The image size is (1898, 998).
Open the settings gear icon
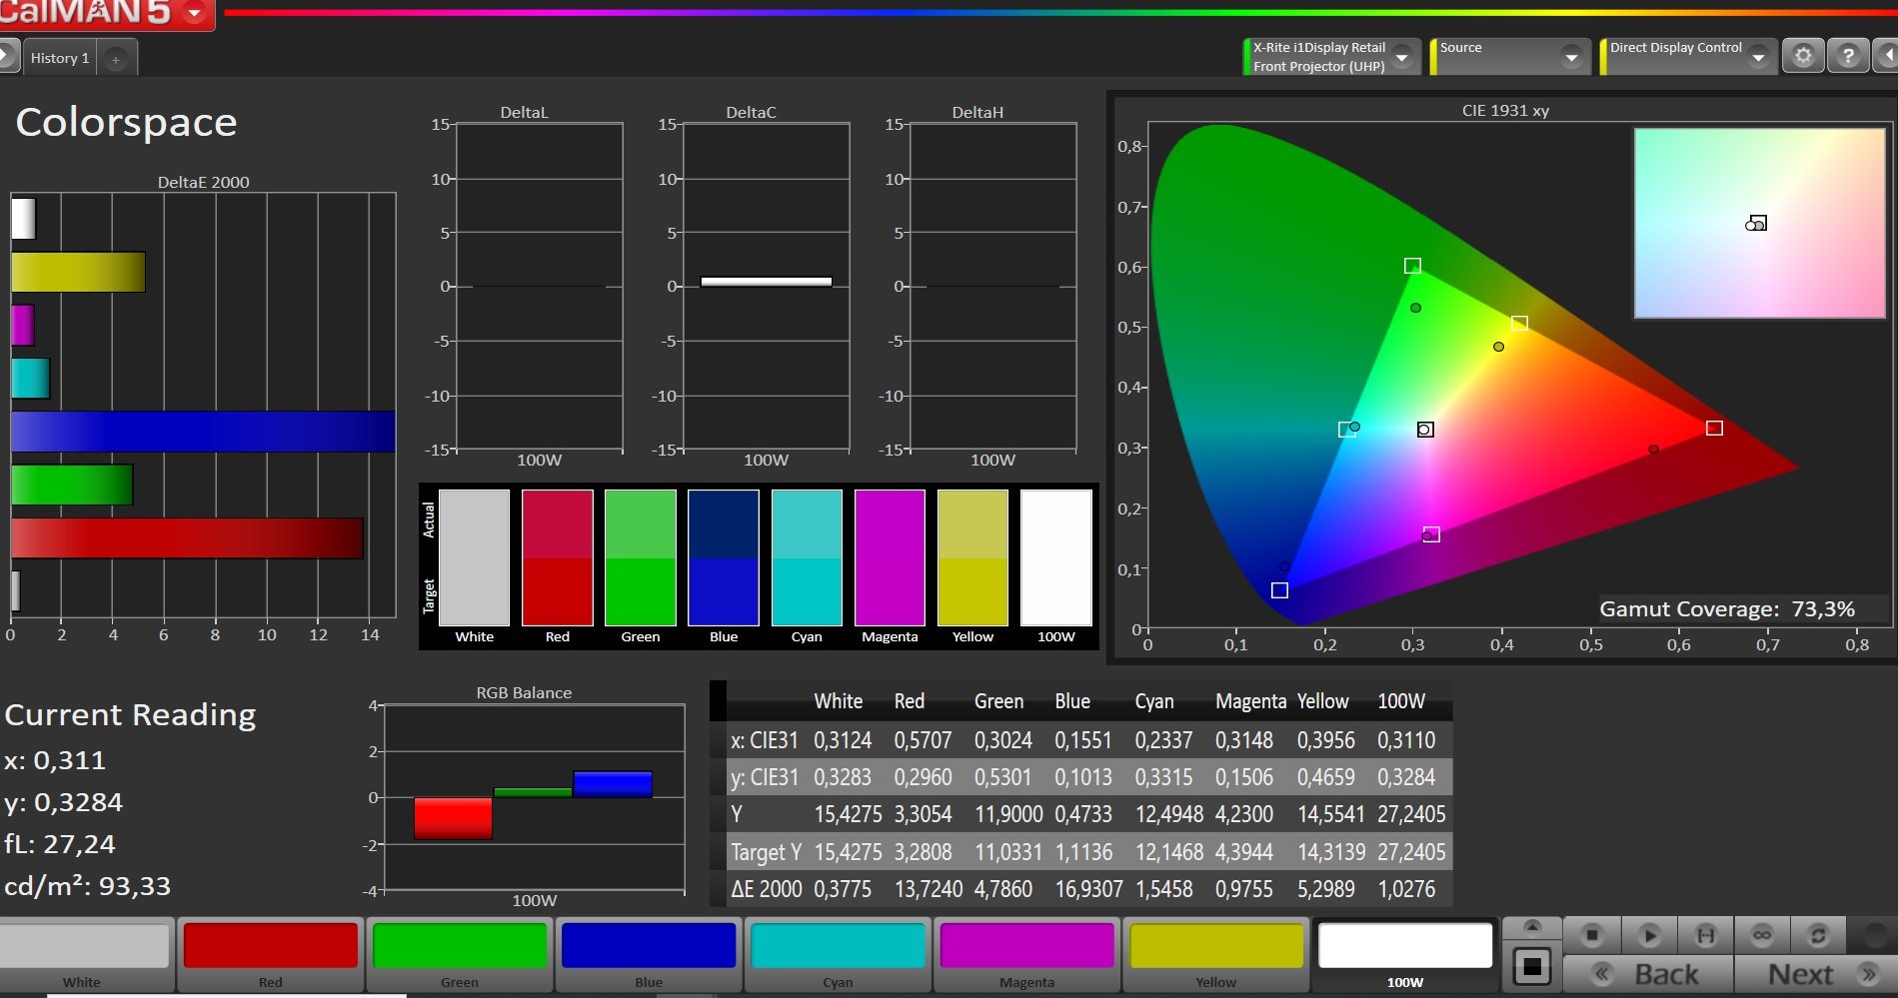(x=1803, y=56)
